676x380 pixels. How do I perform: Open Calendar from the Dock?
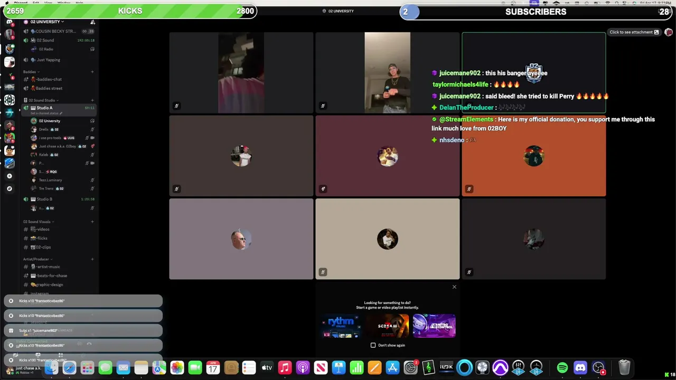click(213, 367)
